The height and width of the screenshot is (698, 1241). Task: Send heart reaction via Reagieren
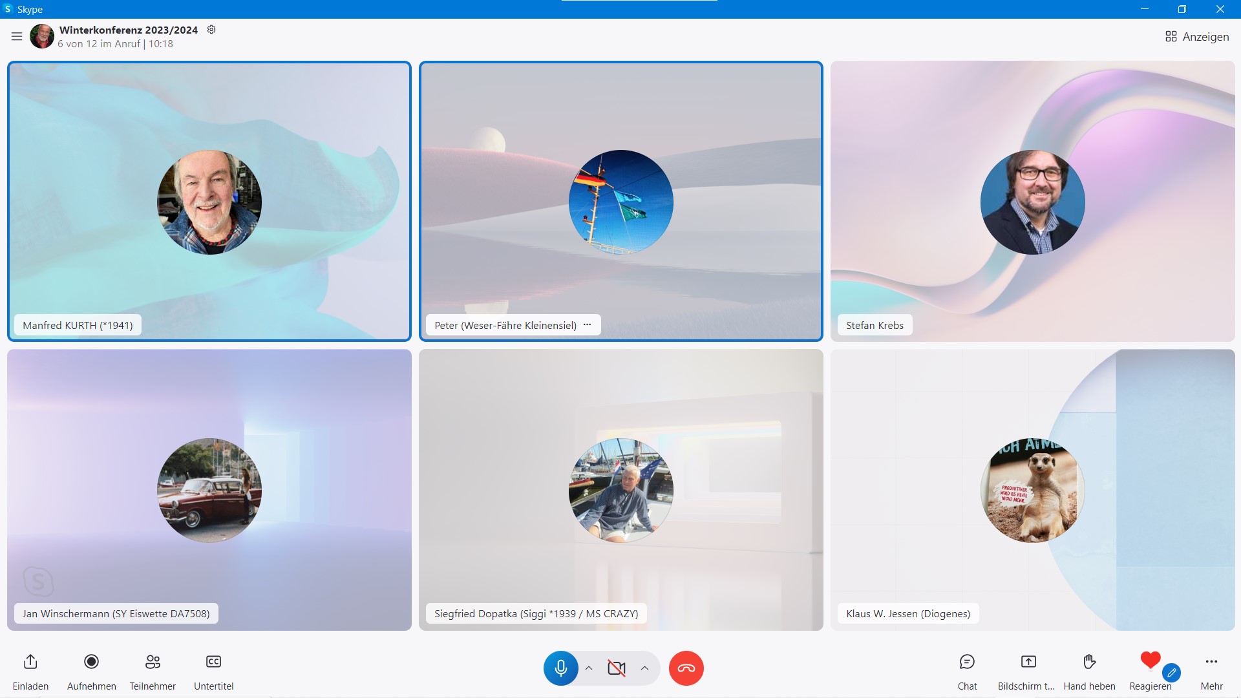click(x=1150, y=661)
